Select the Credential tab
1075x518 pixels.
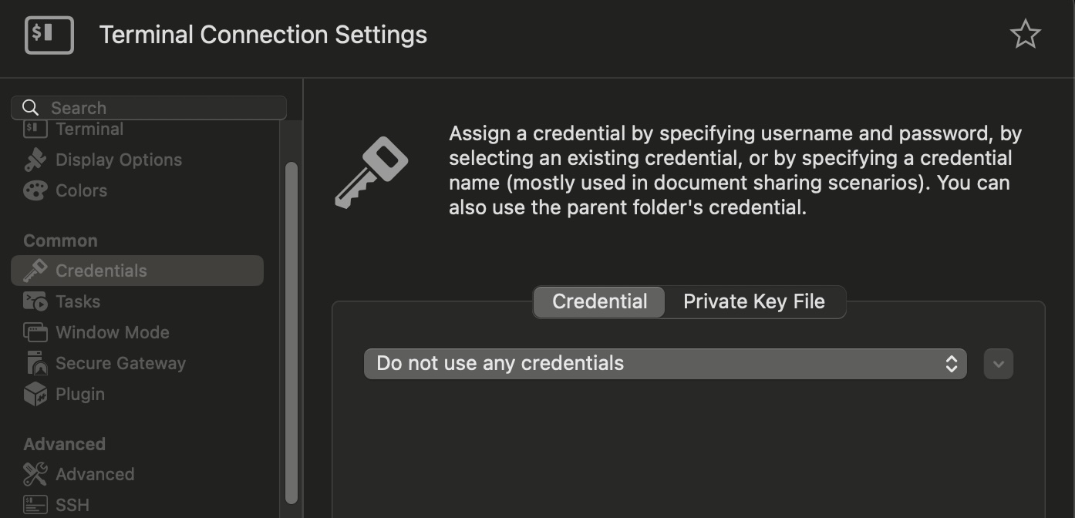pyautogui.click(x=599, y=301)
